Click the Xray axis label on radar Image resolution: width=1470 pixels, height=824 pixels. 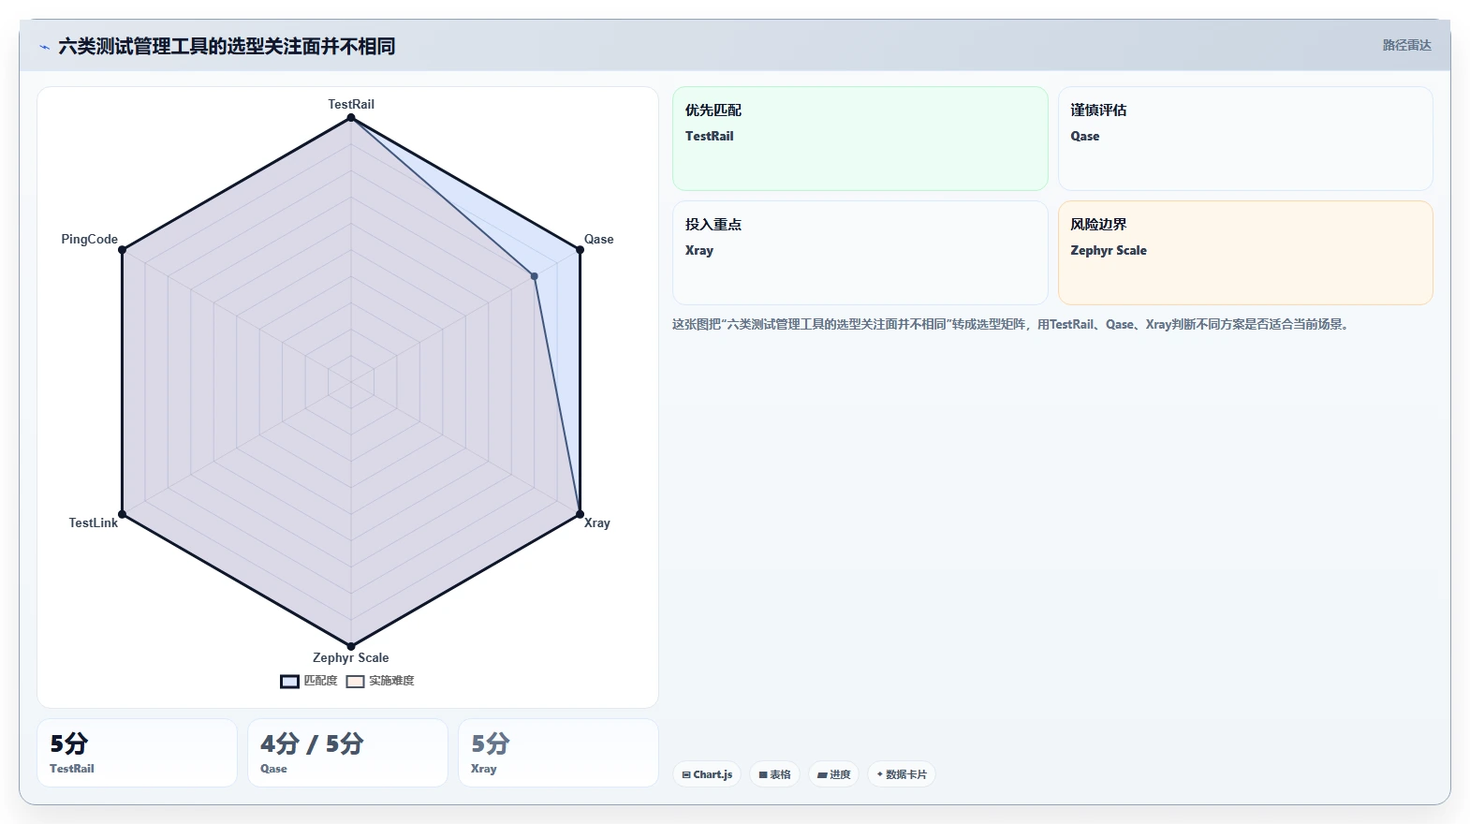click(597, 522)
